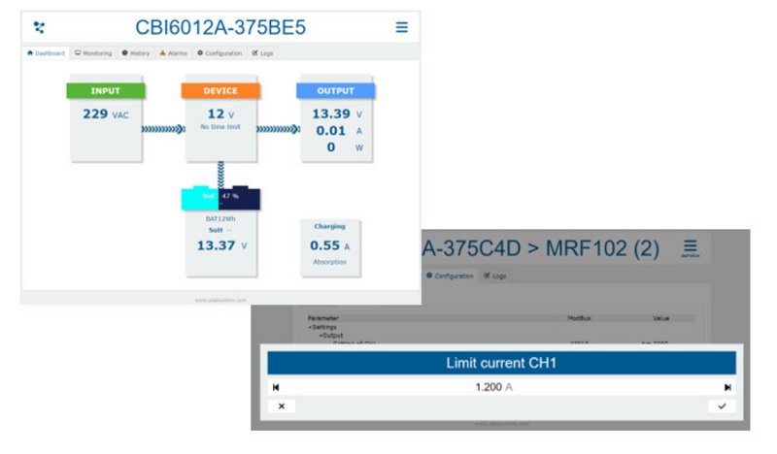Select the 229 VAC input value

(106, 114)
